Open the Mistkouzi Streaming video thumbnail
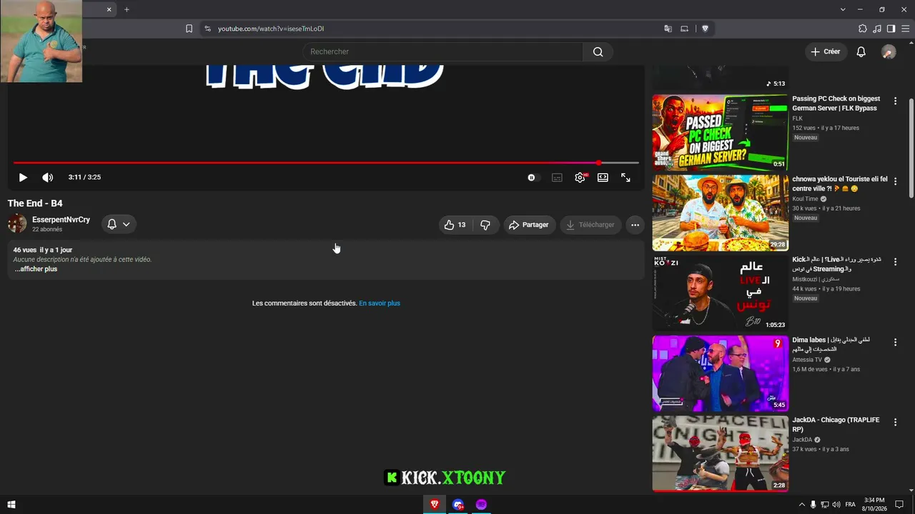Viewport: 915px width, 514px height. click(x=720, y=293)
